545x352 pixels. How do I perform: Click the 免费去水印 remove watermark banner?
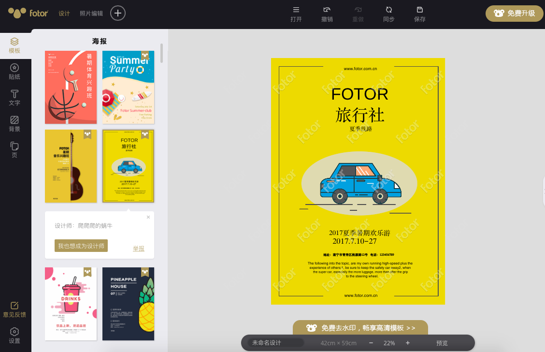click(360, 328)
